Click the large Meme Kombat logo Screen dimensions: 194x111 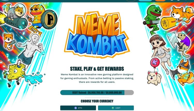(x=97, y=35)
